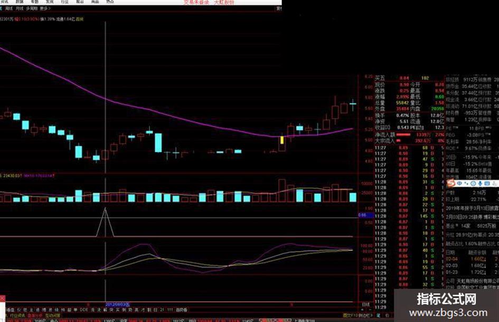
Task: Expand the 更多> period options
Action: tap(45, 8)
